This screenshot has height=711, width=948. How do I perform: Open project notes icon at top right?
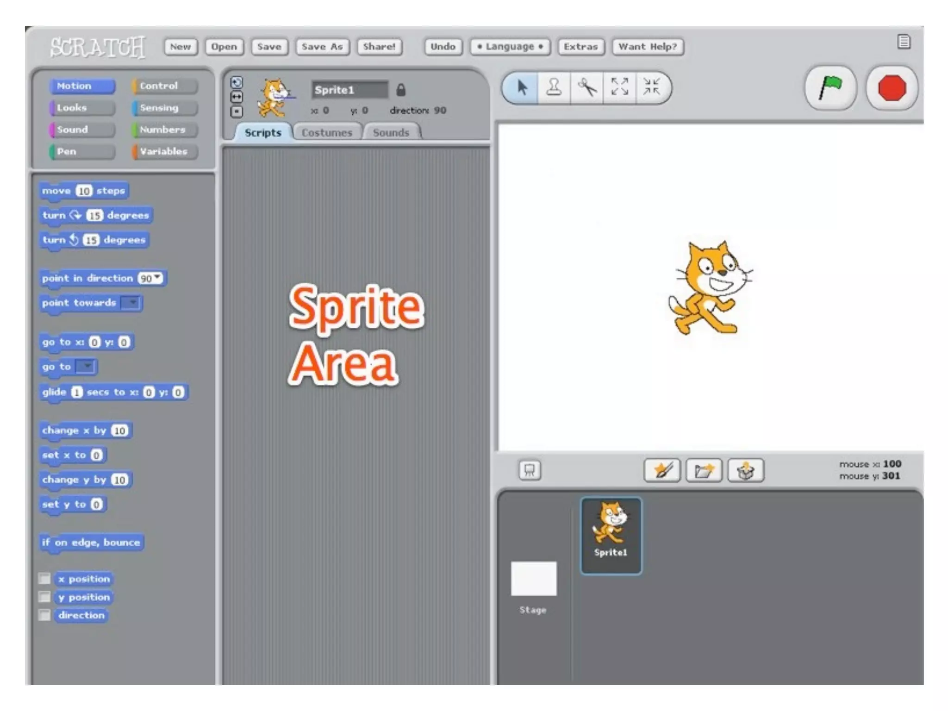point(904,42)
